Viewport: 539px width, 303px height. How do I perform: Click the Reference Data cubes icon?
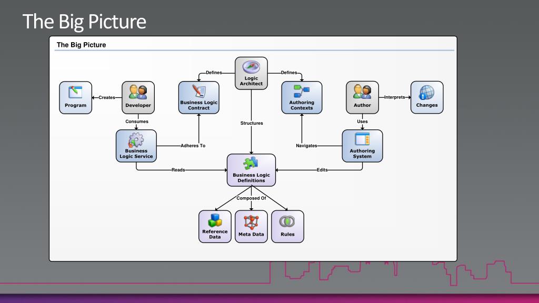pos(215,220)
